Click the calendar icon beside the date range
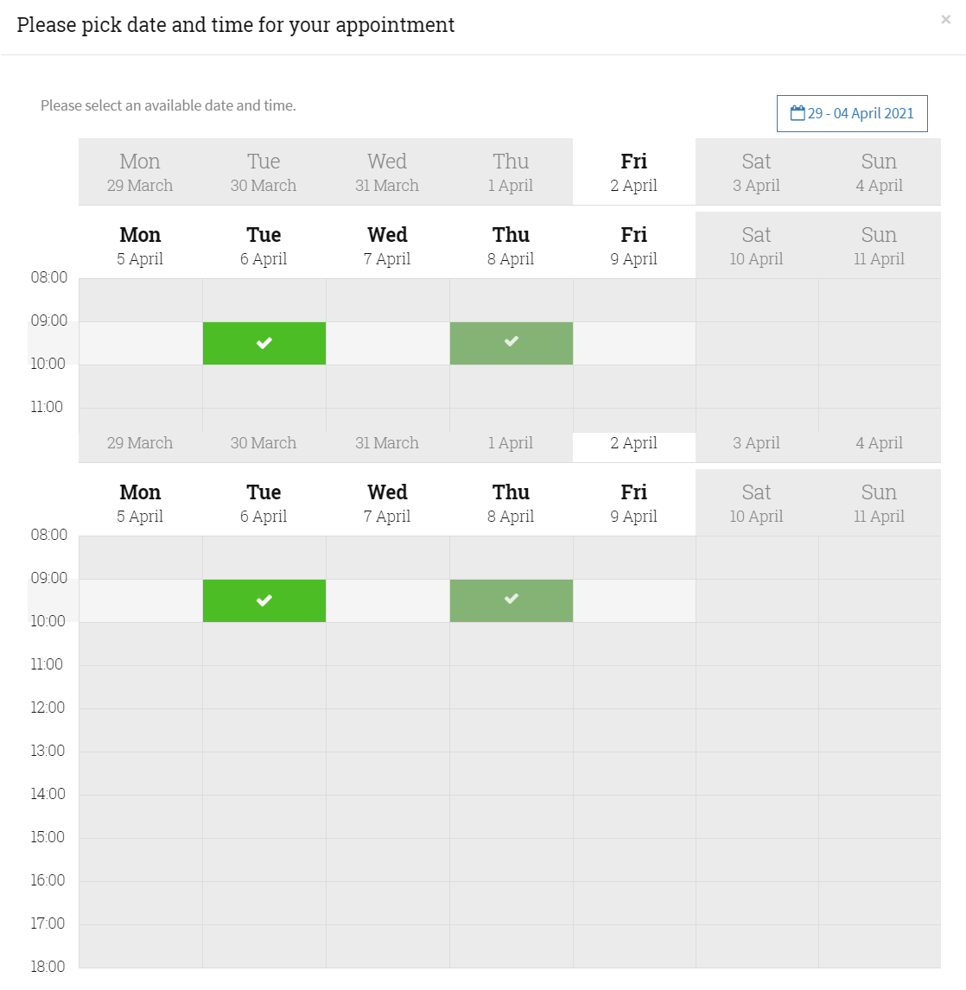 click(798, 113)
